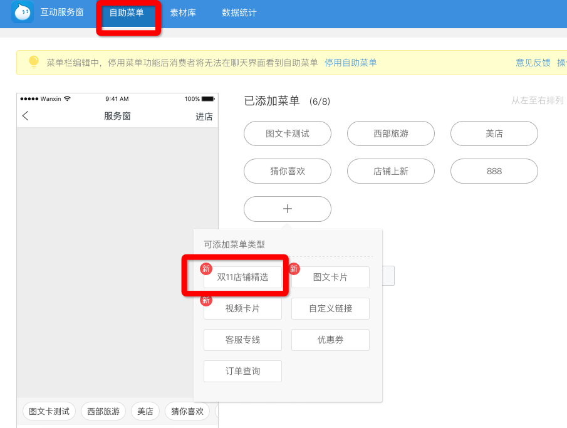Choose 订单查询 menu type
Viewport: 567px width, 428px height.
(x=242, y=371)
